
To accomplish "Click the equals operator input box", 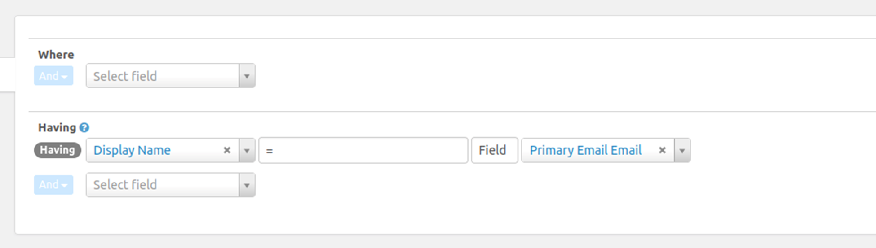I will [363, 151].
